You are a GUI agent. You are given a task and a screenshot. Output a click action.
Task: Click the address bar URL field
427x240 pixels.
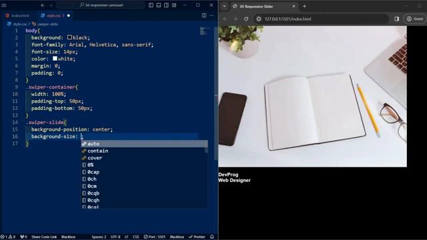pyautogui.click(x=322, y=19)
